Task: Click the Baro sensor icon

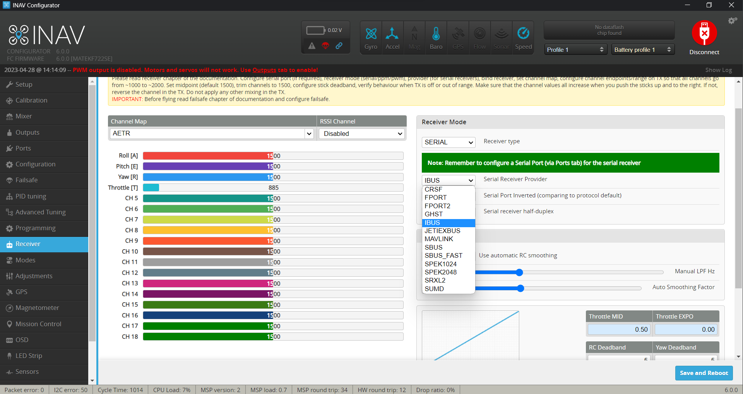Action: [x=436, y=37]
